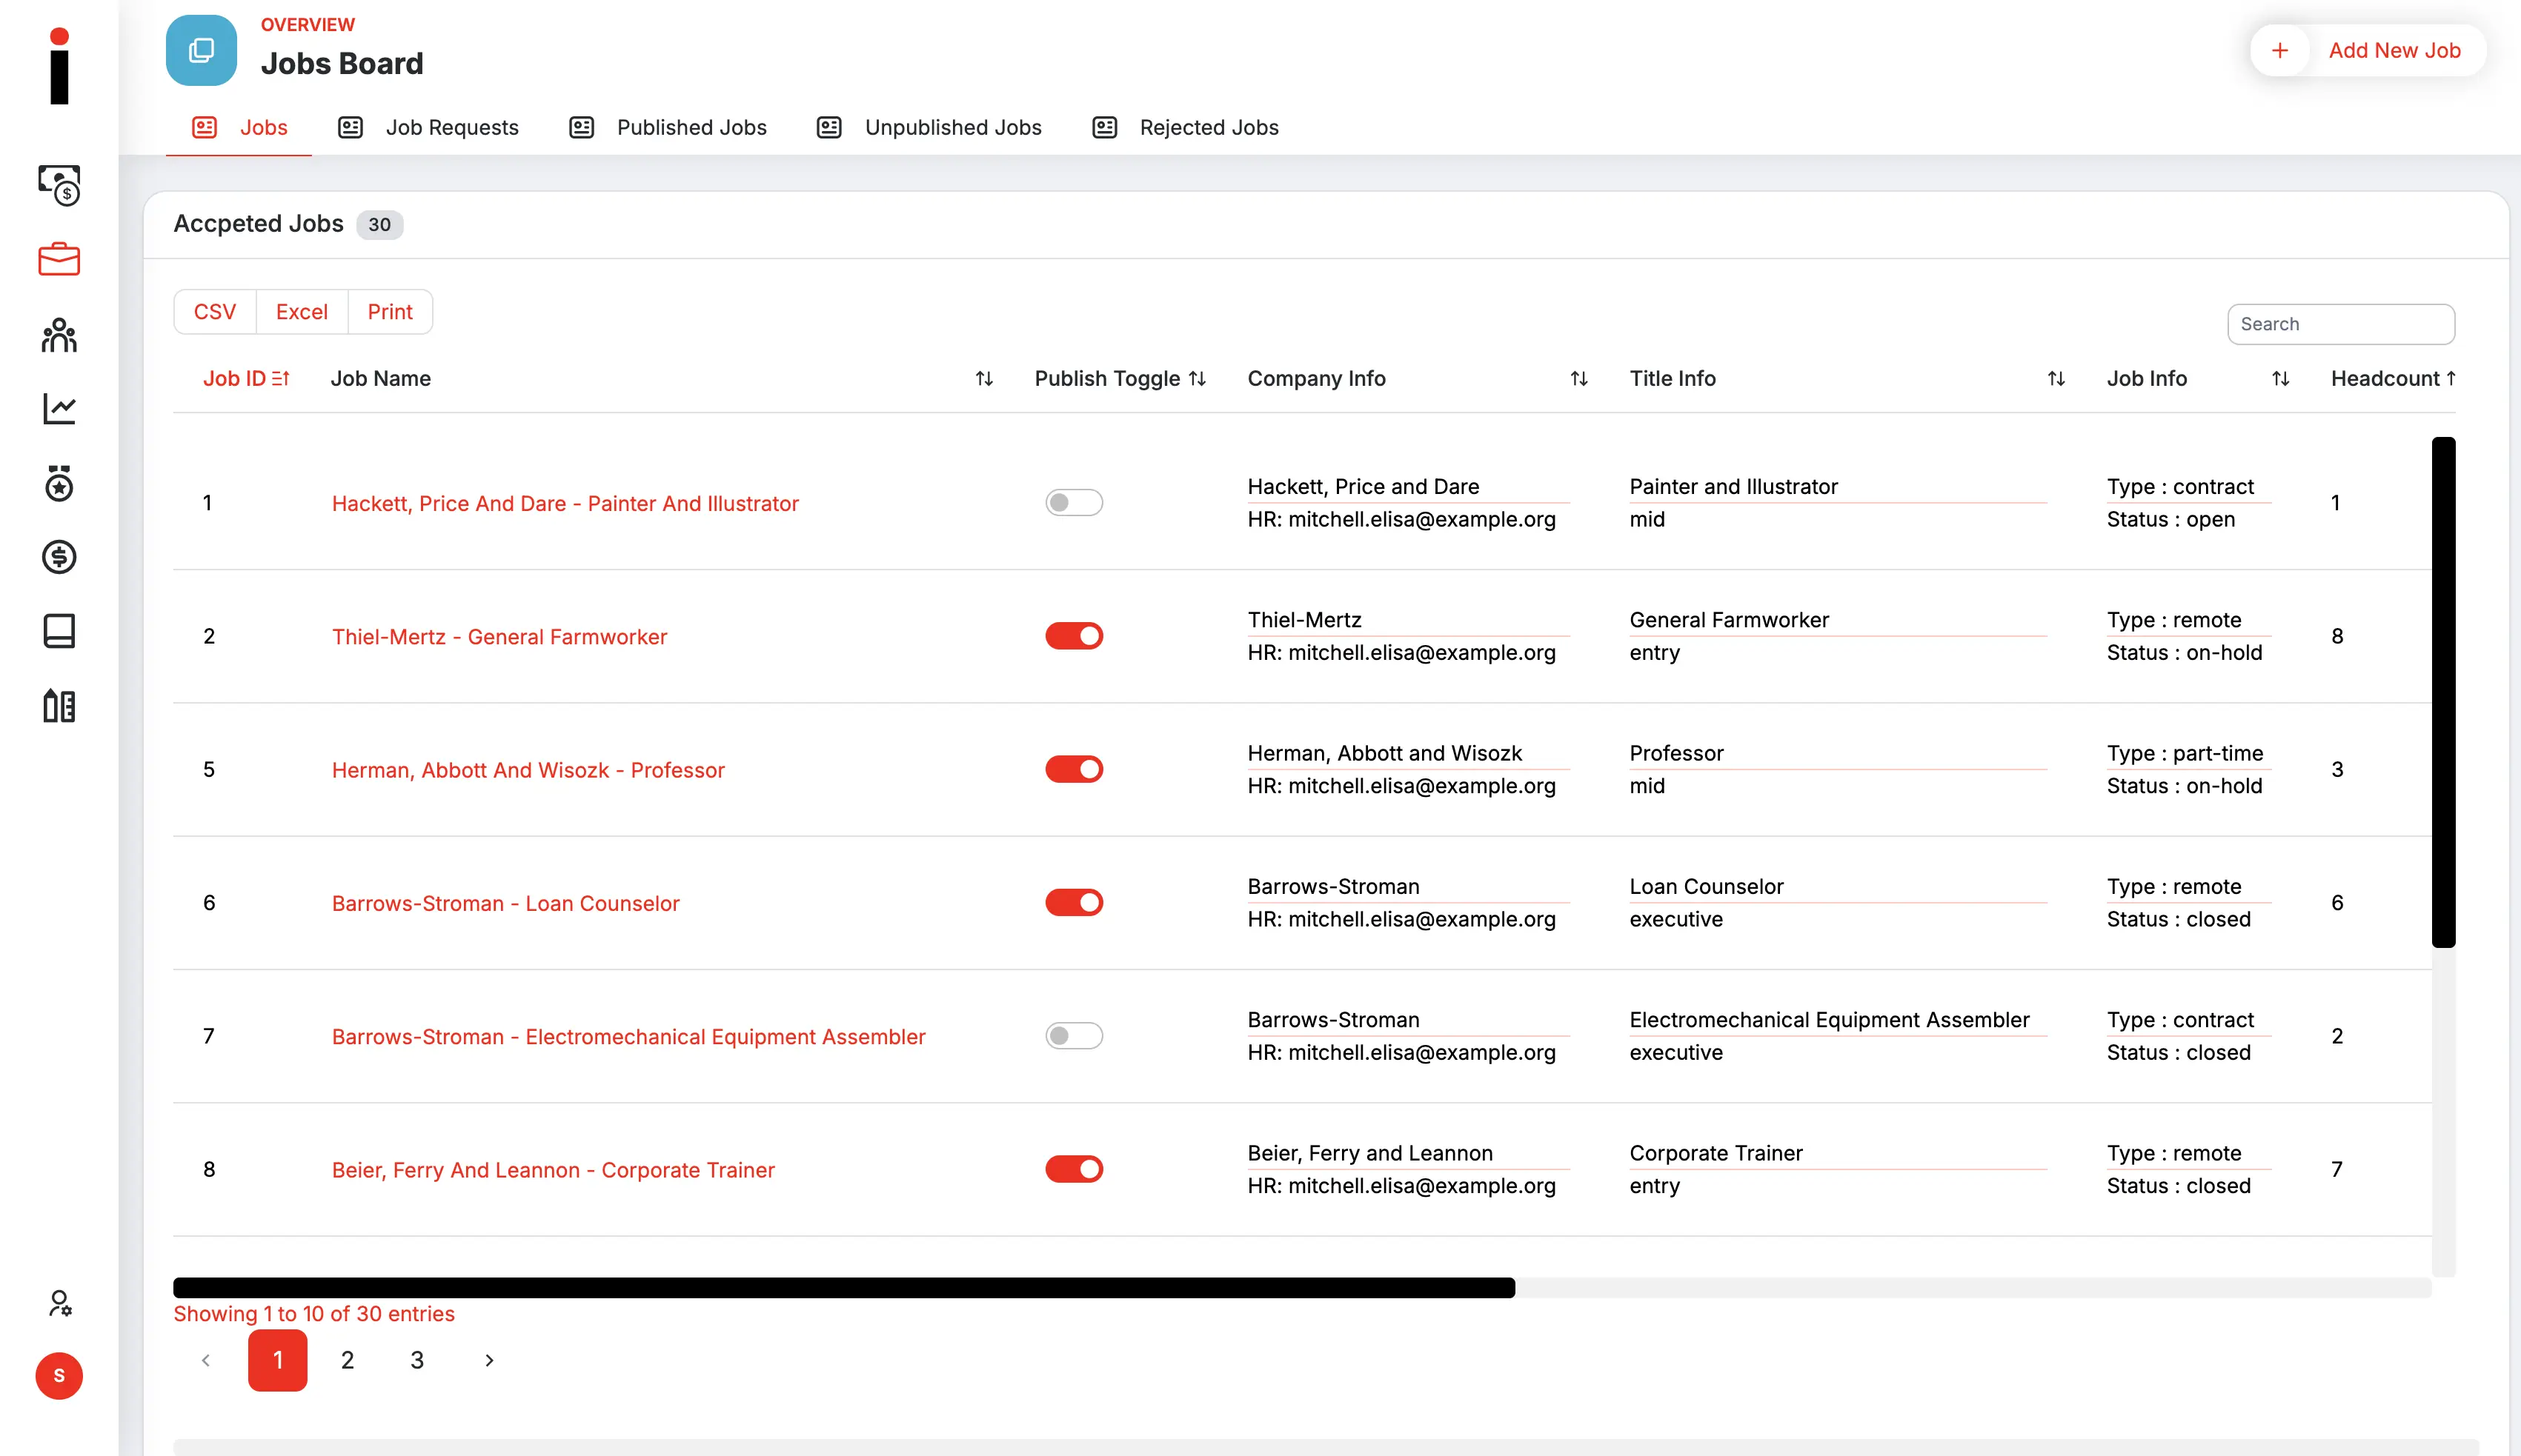The image size is (2521, 1456).
Task: Switch to the Rejected Jobs tab
Action: [1186, 127]
